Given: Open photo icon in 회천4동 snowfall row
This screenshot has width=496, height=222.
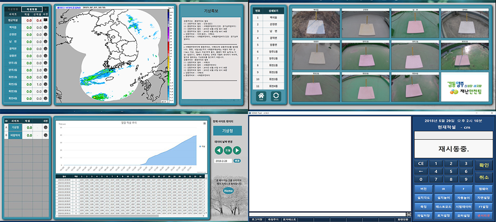Looking at the screenshot, I should 45,99.
